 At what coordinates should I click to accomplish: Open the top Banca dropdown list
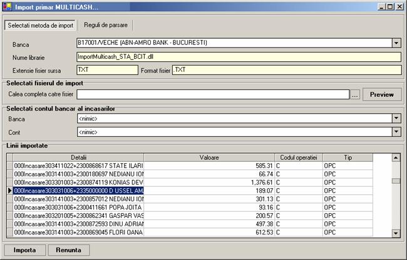pyautogui.click(x=396, y=43)
